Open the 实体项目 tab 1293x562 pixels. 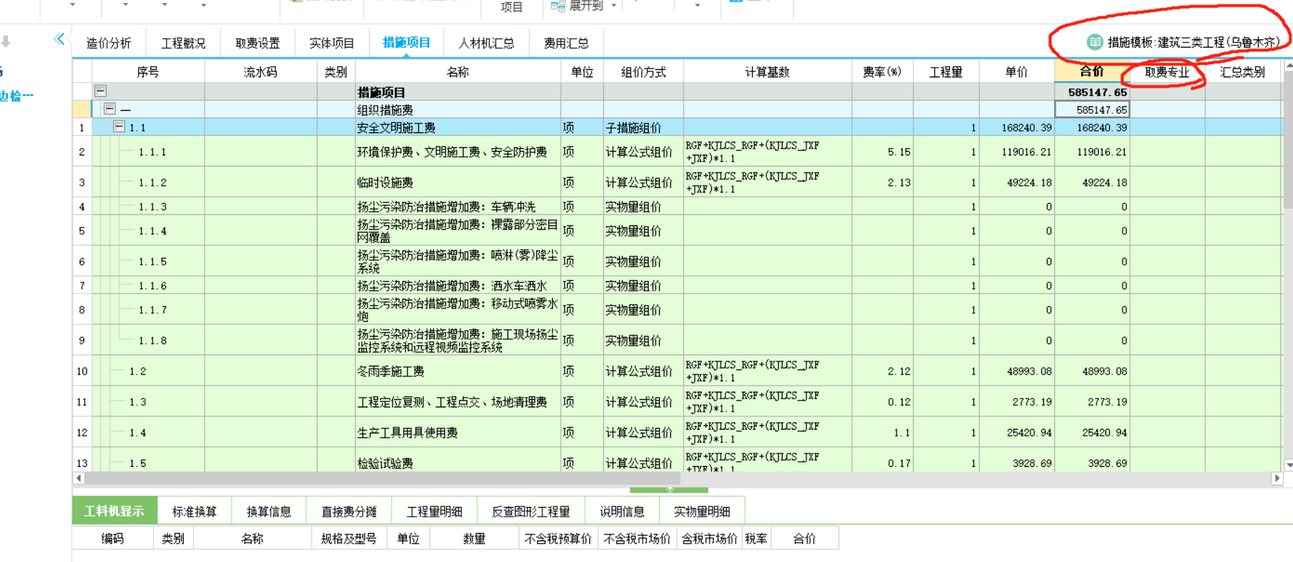pyautogui.click(x=332, y=43)
